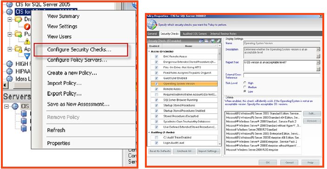Click fourth toolbar icon in Security Checks header
The image size is (327, 169).
[x=219, y=41]
